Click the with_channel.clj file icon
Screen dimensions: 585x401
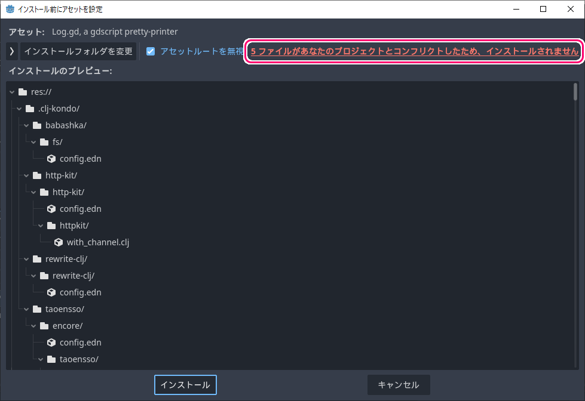58,243
